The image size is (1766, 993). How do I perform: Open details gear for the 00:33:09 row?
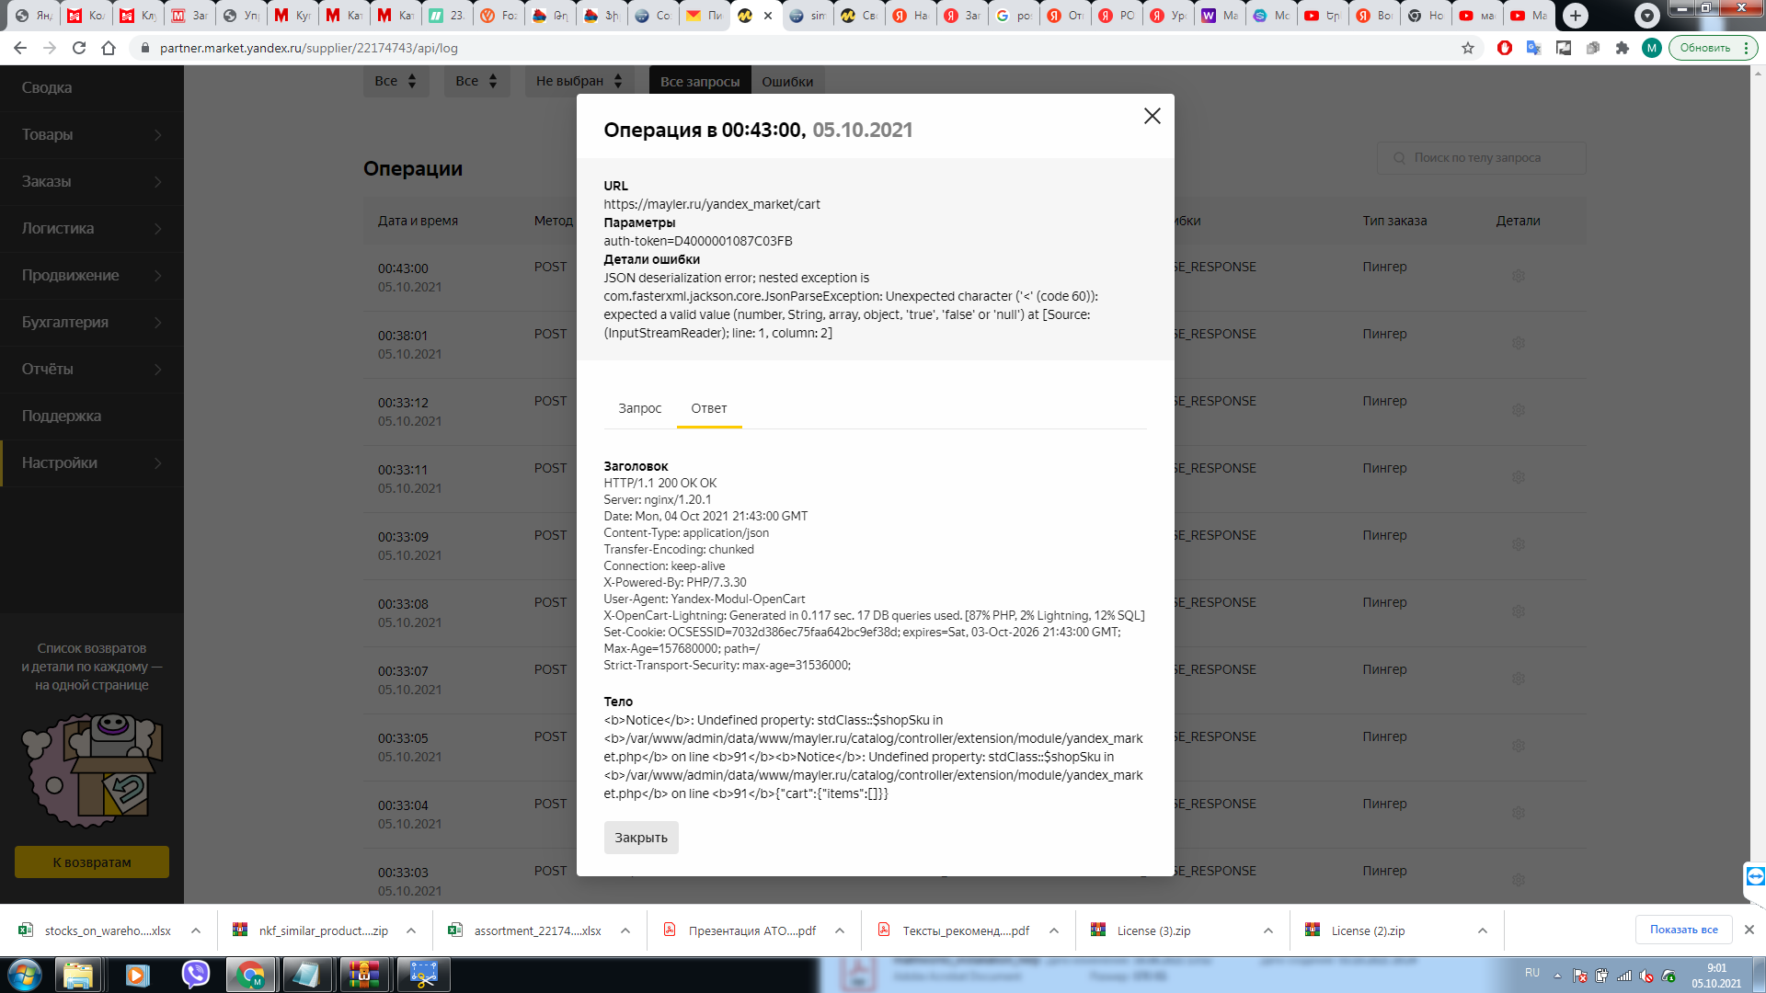point(1519,544)
